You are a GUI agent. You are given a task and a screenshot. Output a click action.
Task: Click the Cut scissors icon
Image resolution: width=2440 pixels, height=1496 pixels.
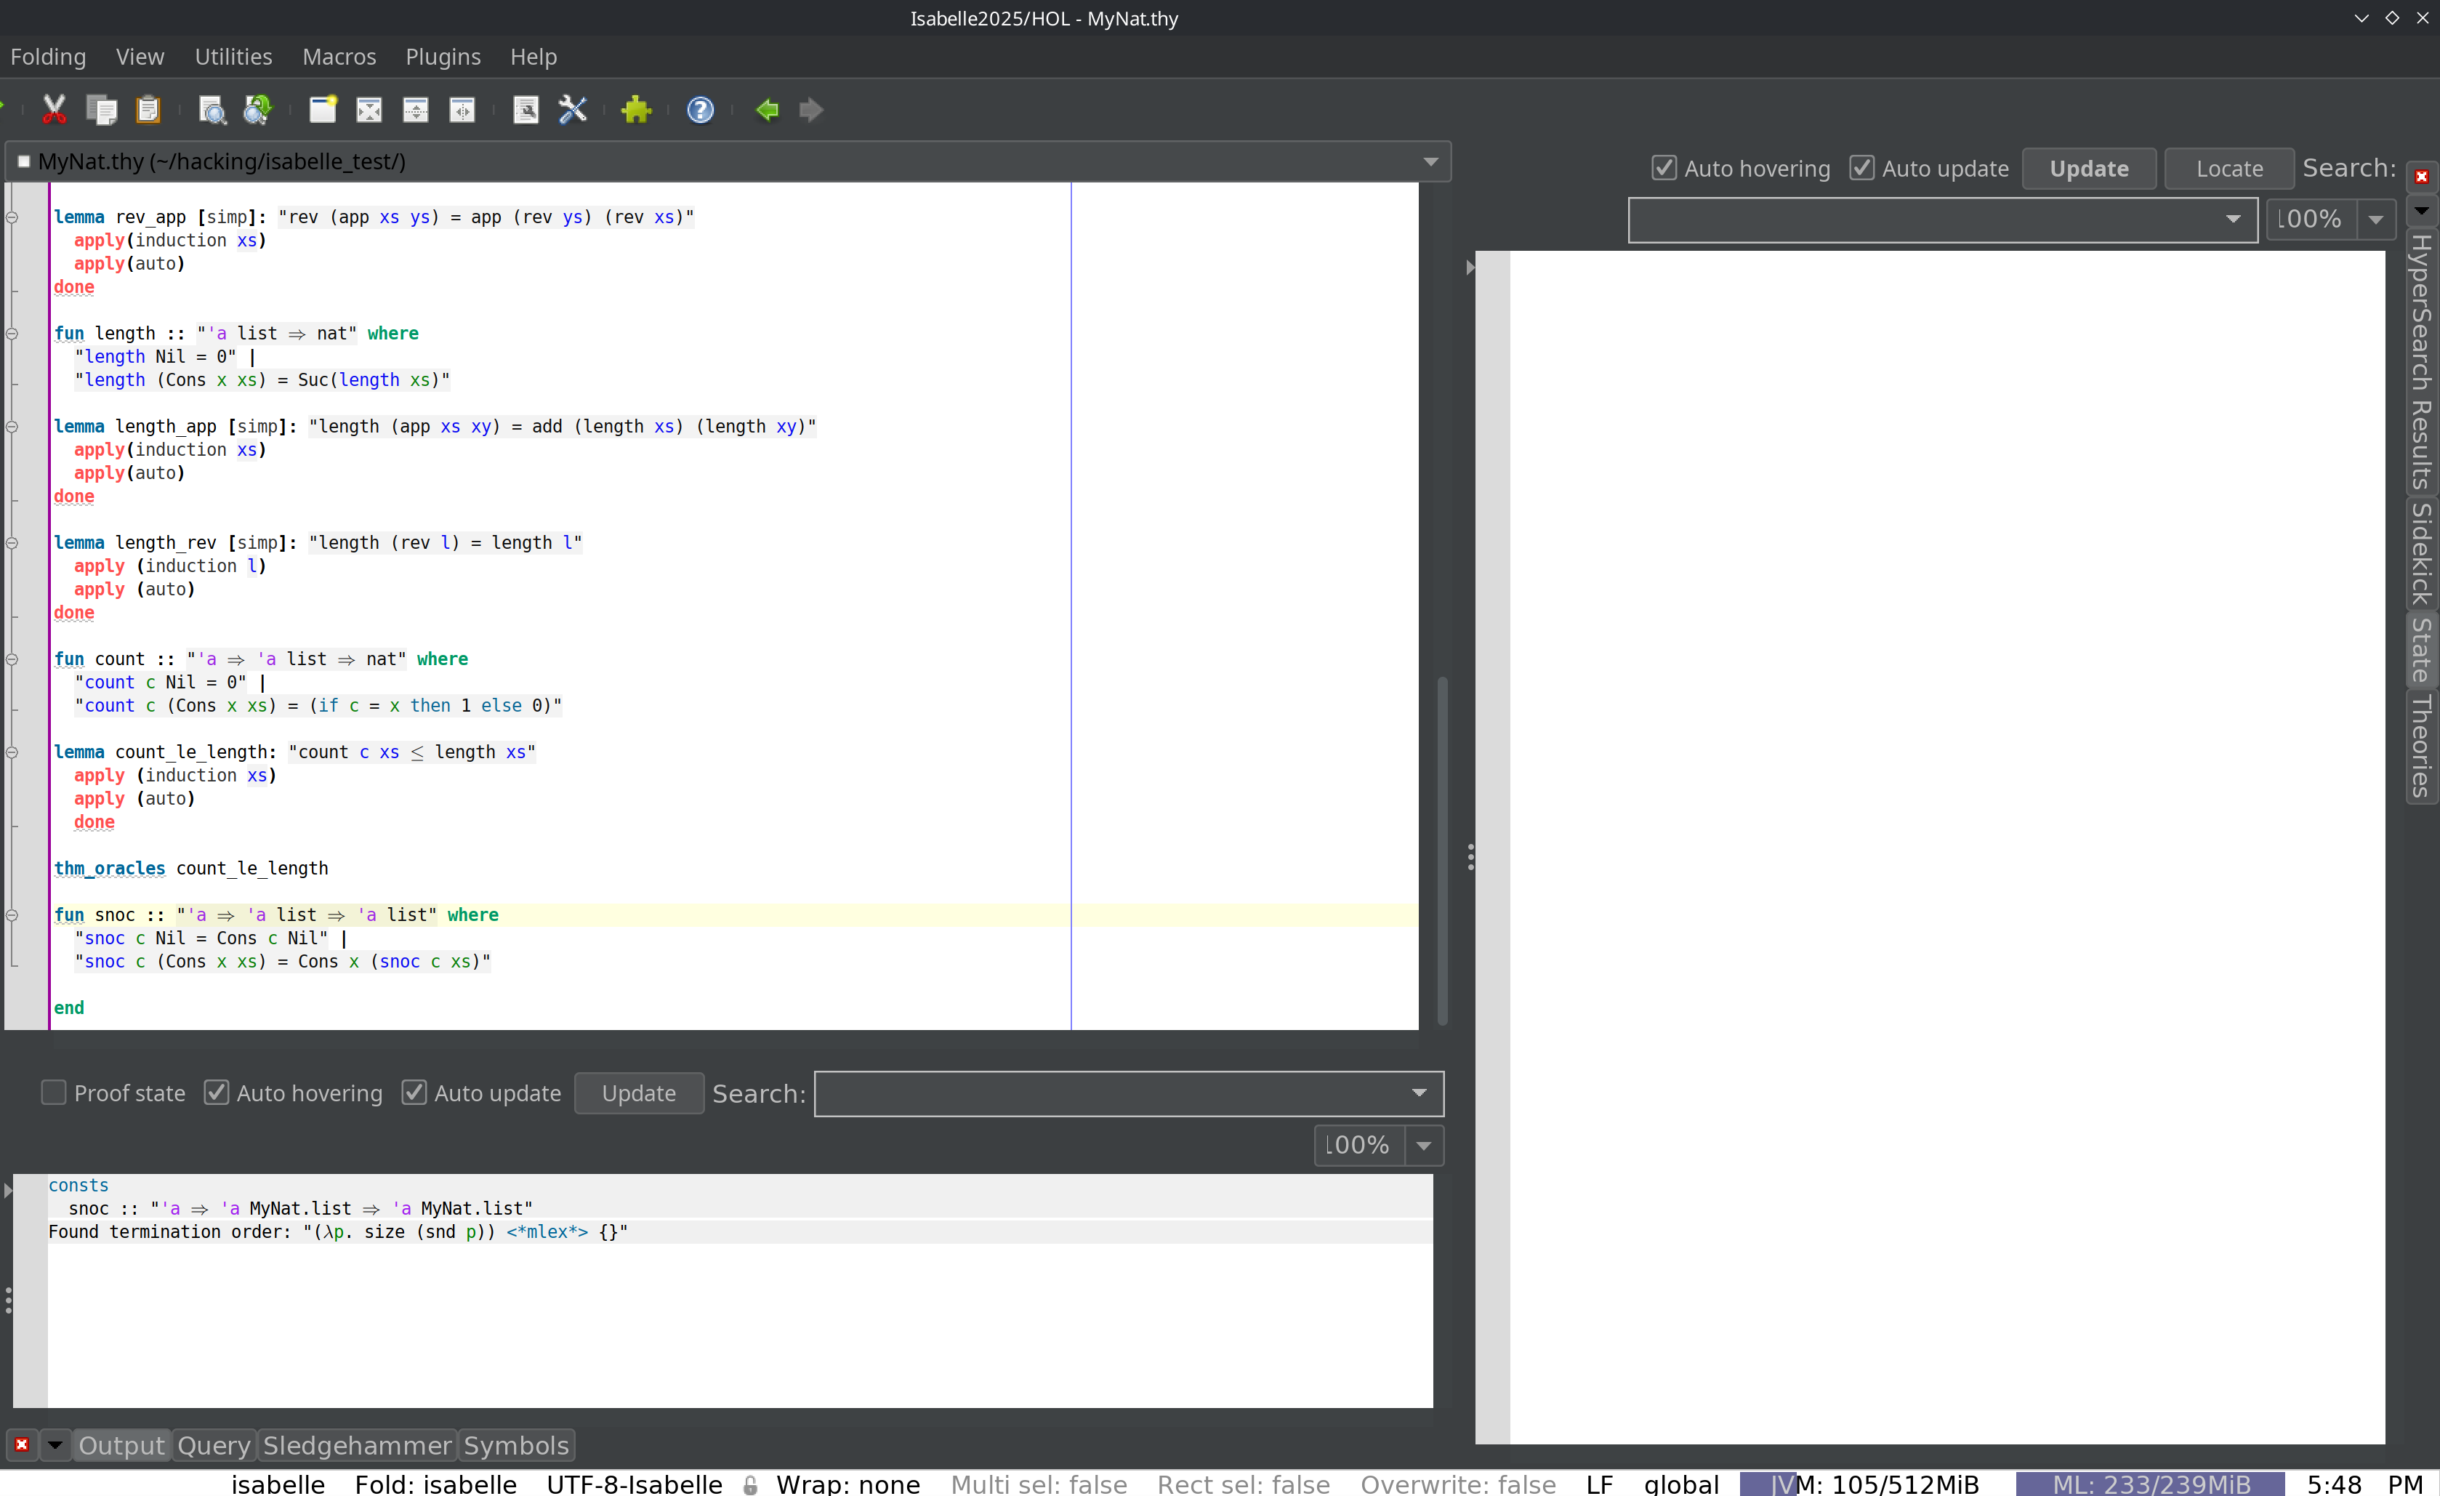coord(54,110)
